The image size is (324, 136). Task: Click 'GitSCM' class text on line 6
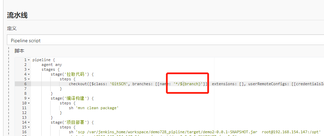pos(119,84)
